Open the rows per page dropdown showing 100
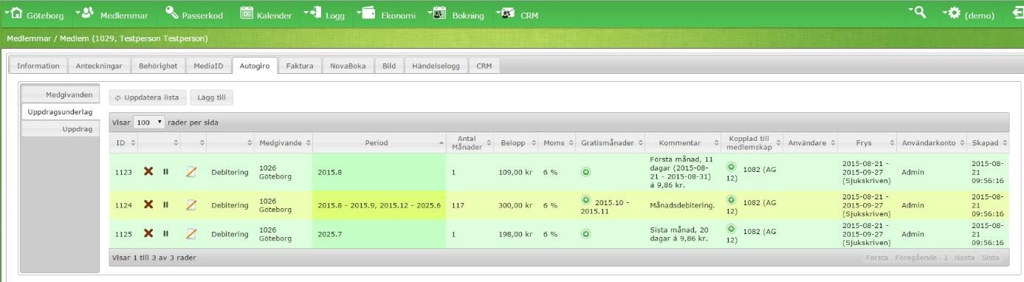 [x=150, y=122]
